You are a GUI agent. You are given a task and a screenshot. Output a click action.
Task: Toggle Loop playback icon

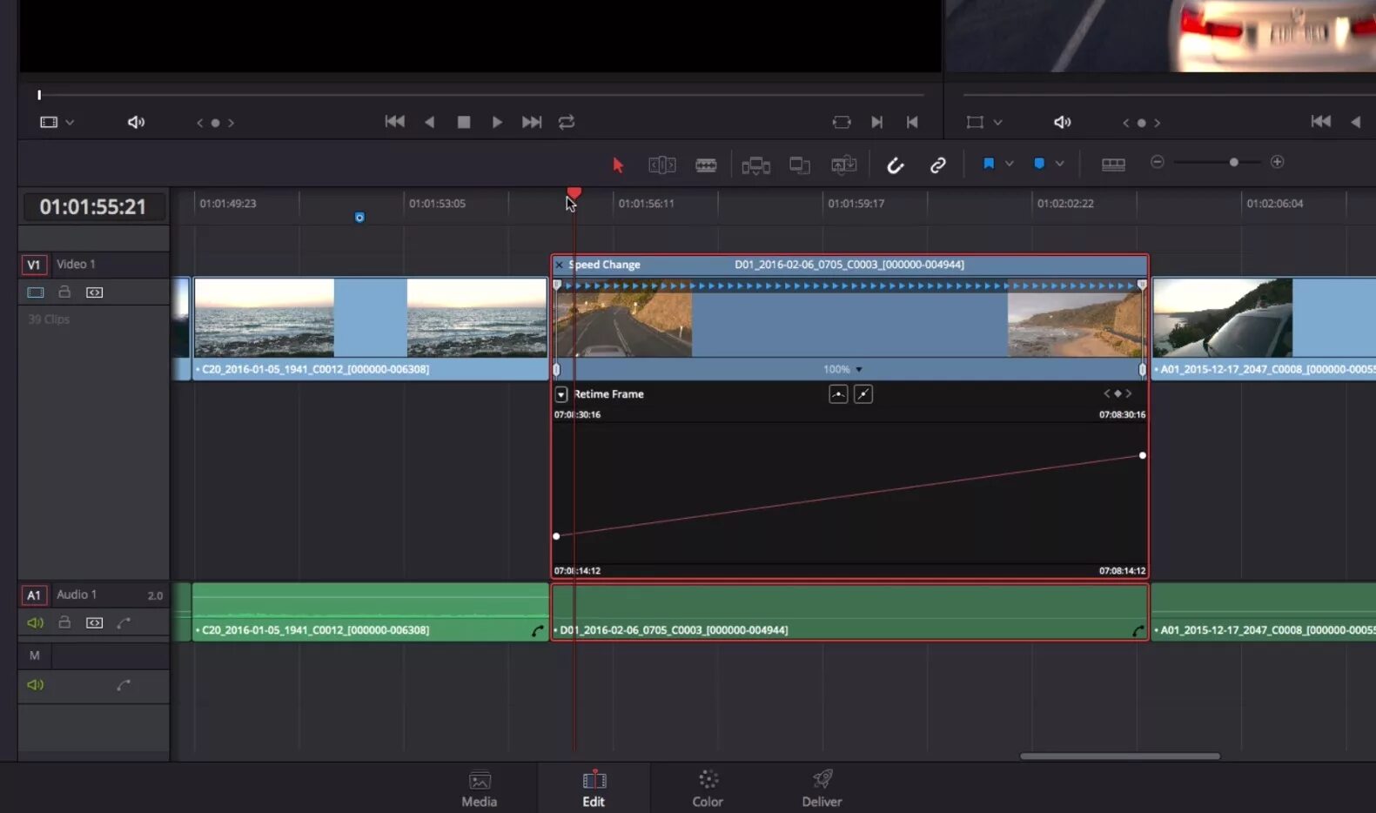[567, 123]
